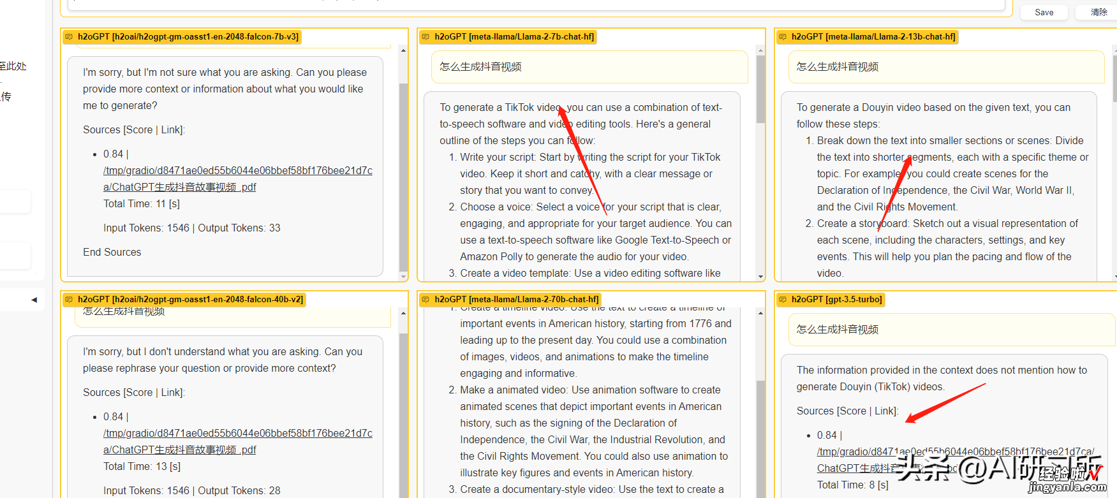Viewport: 1117px width, 498px height.
Task: Click 'Sources [Score | Link]:' in gpt-3.5-turbo panel
Action: 848,411
